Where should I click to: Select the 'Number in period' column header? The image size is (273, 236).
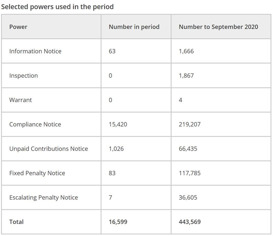point(134,27)
